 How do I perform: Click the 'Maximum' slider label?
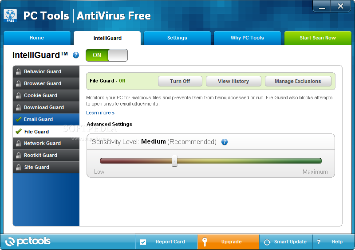[315, 172]
